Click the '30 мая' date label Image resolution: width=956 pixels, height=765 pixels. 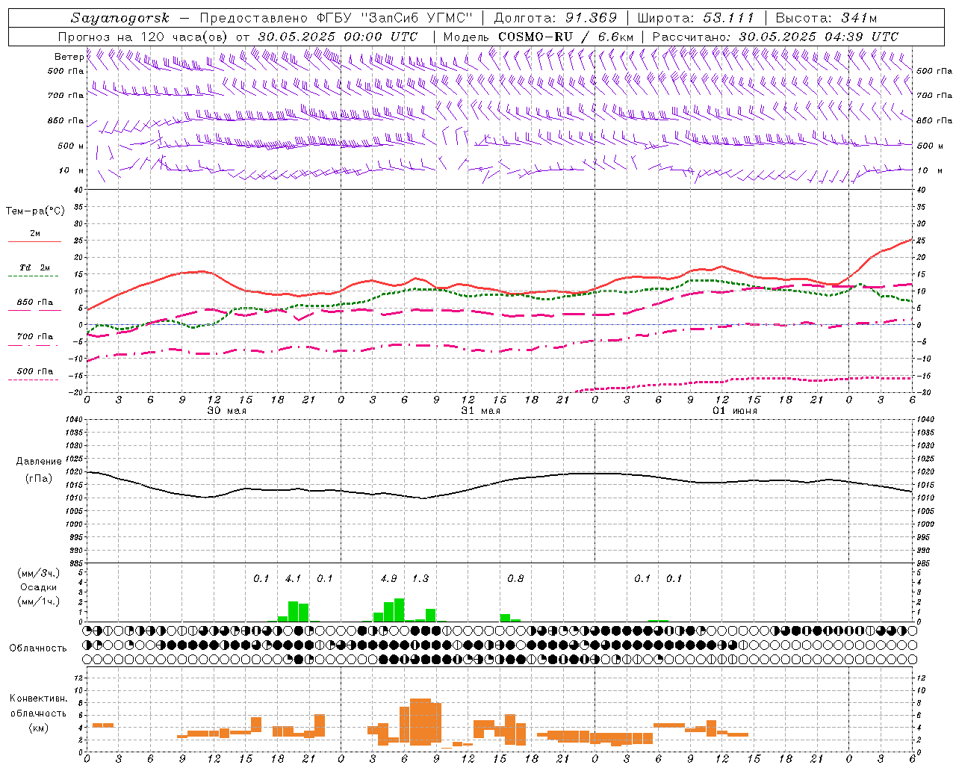226,411
